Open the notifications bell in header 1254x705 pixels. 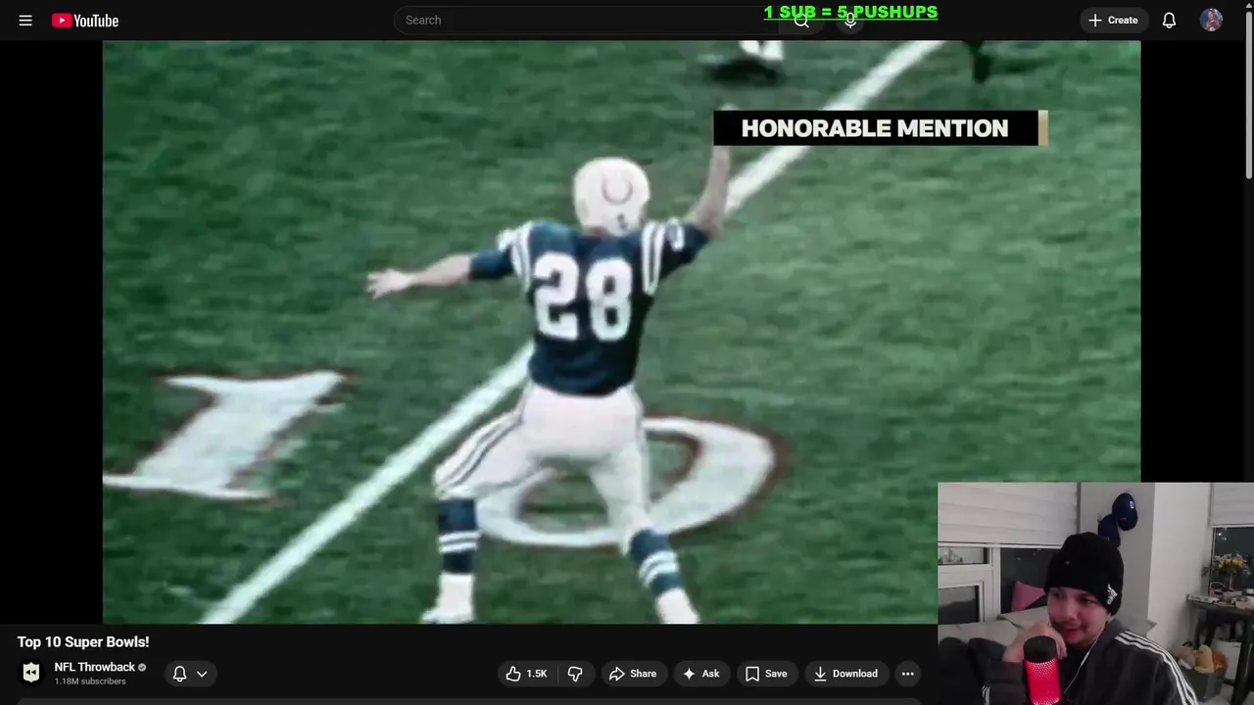[1169, 20]
